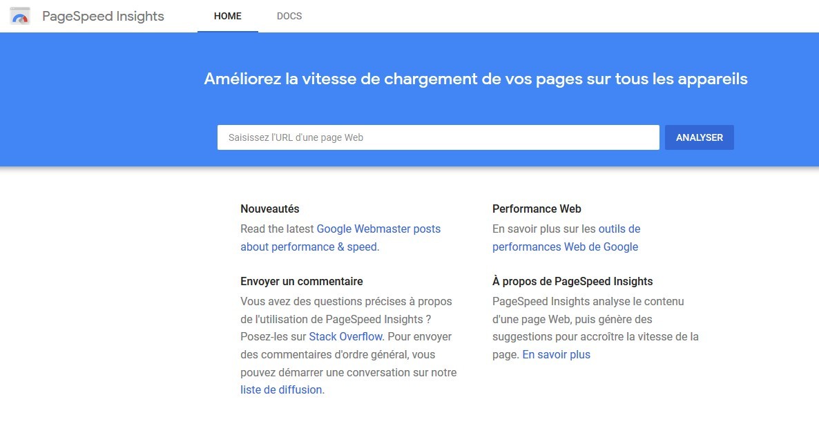Click the Envoyer un commentaire heading
This screenshot has width=819, height=444.
click(301, 281)
